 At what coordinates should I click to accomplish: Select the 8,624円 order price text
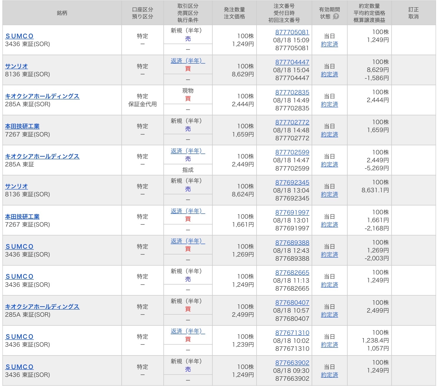click(243, 194)
